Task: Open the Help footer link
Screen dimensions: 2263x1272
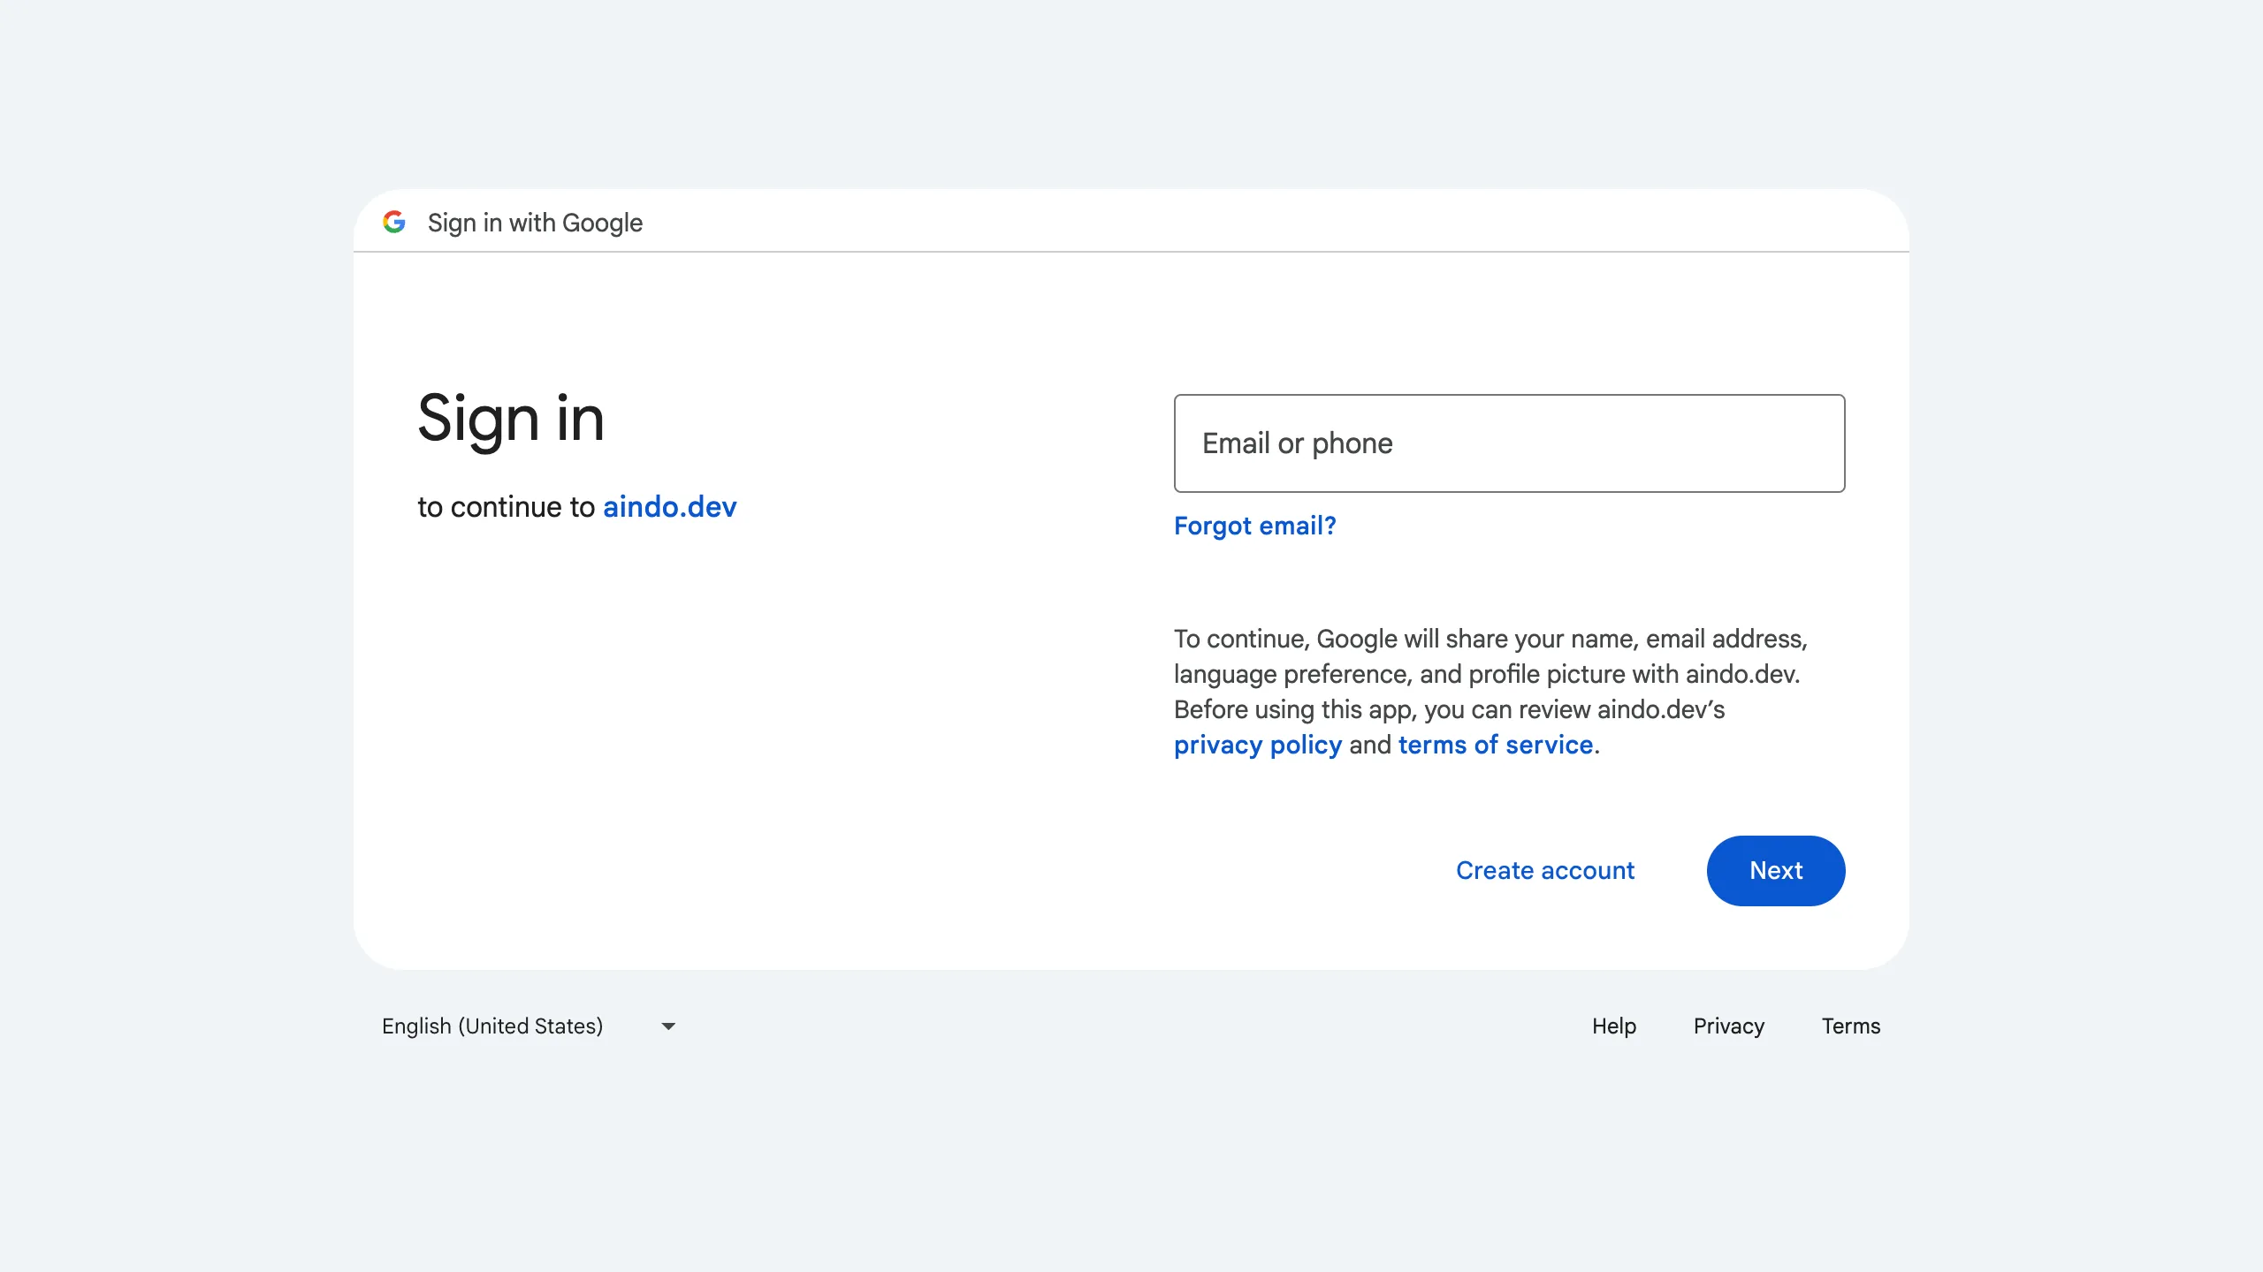Action: click(x=1613, y=1026)
